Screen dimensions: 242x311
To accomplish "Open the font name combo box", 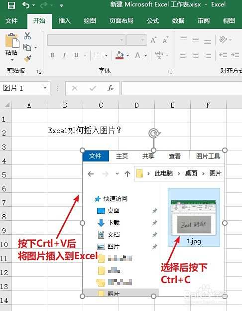I will click(86, 40).
